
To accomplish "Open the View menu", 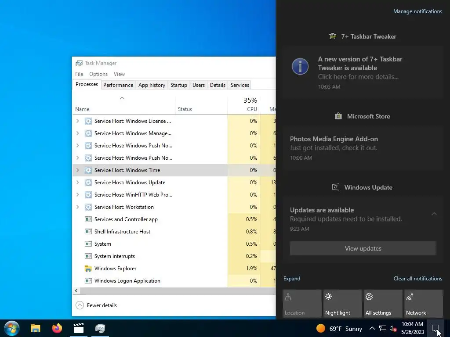I will click(x=119, y=74).
